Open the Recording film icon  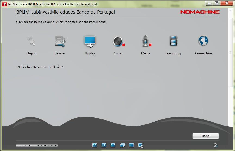(173, 41)
